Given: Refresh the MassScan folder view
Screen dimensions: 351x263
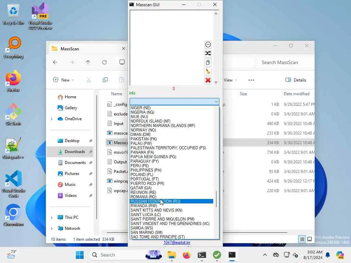Looking at the screenshot, I should (105, 62).
